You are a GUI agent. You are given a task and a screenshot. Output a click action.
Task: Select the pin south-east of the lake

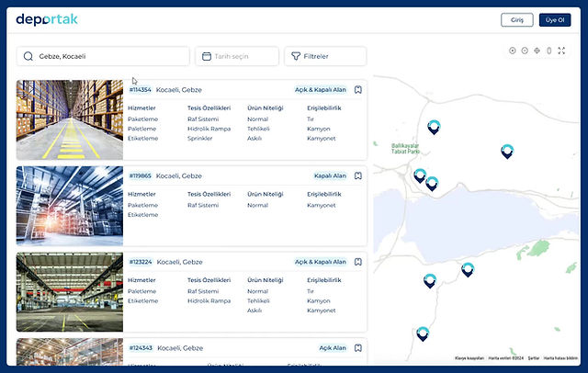click(x=468, y=269)
